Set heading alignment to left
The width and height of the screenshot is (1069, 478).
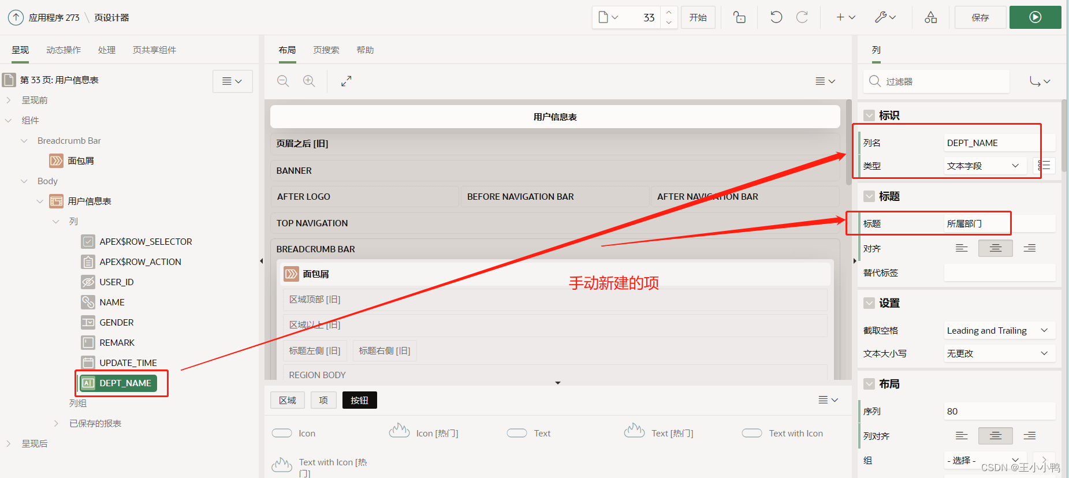click(962, 248)
